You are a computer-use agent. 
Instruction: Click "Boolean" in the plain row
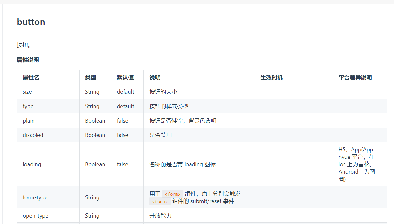coord(95,121)
